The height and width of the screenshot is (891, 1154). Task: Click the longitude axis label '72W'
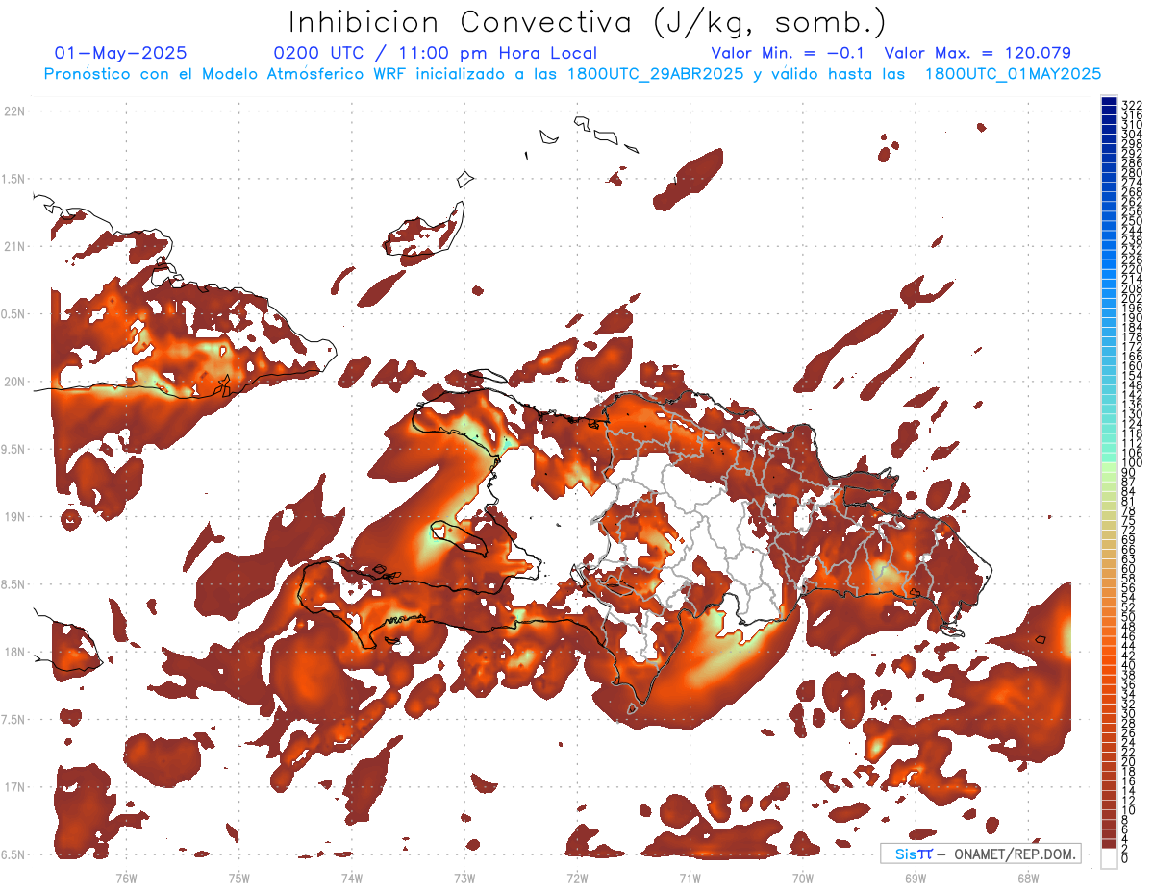coord(577,878)
